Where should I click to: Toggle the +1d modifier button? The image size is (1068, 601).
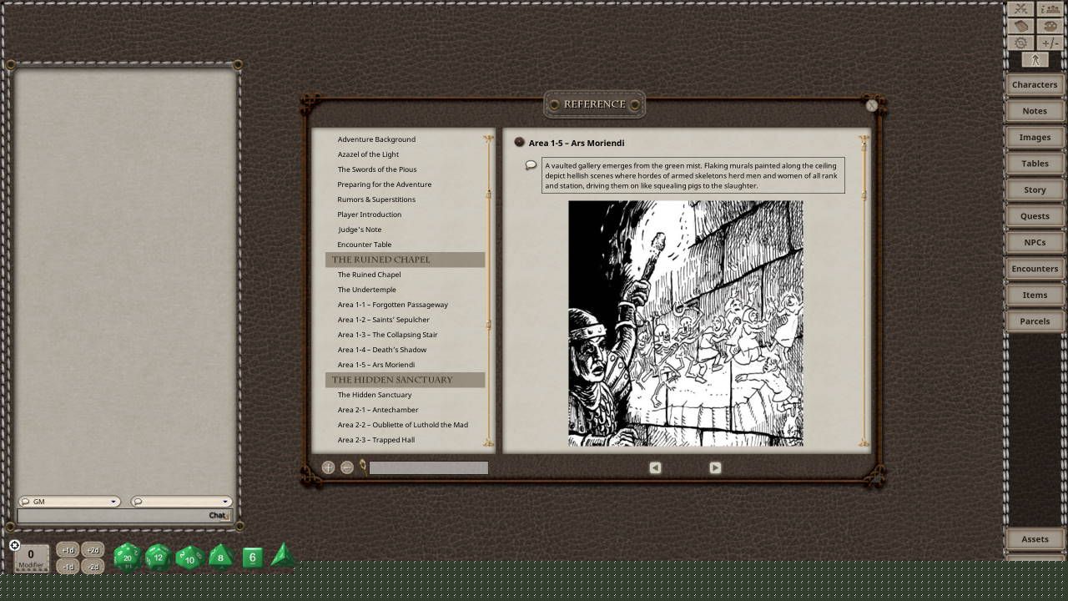pyautogui.click(x=68, y=549)
